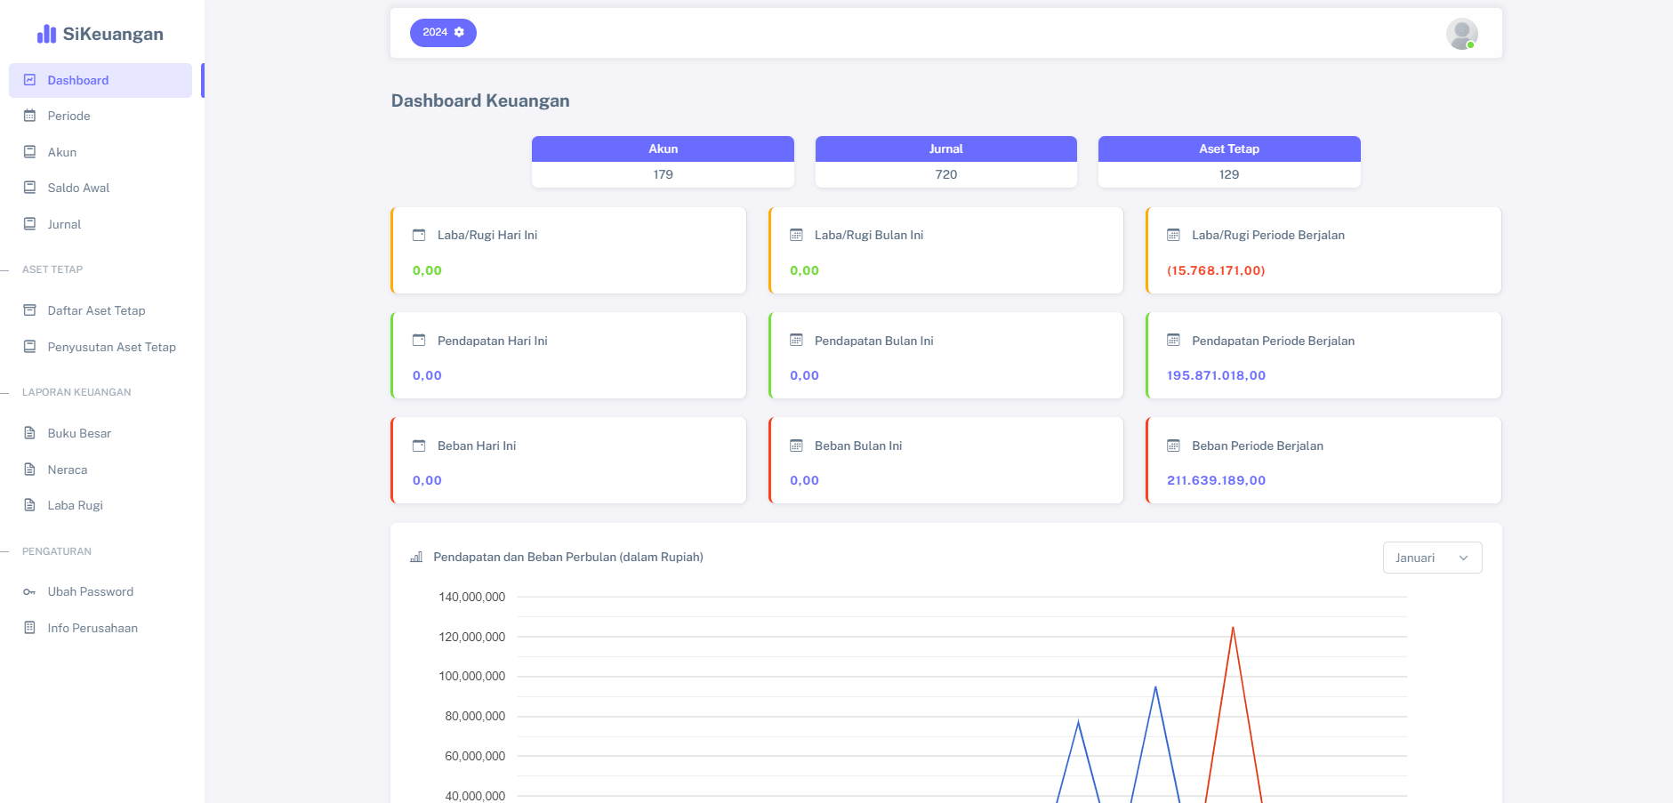Click the document icon beside Buku Besar
The width and height of the screenshot is (1673, 803).
click(x=29, y=433)
